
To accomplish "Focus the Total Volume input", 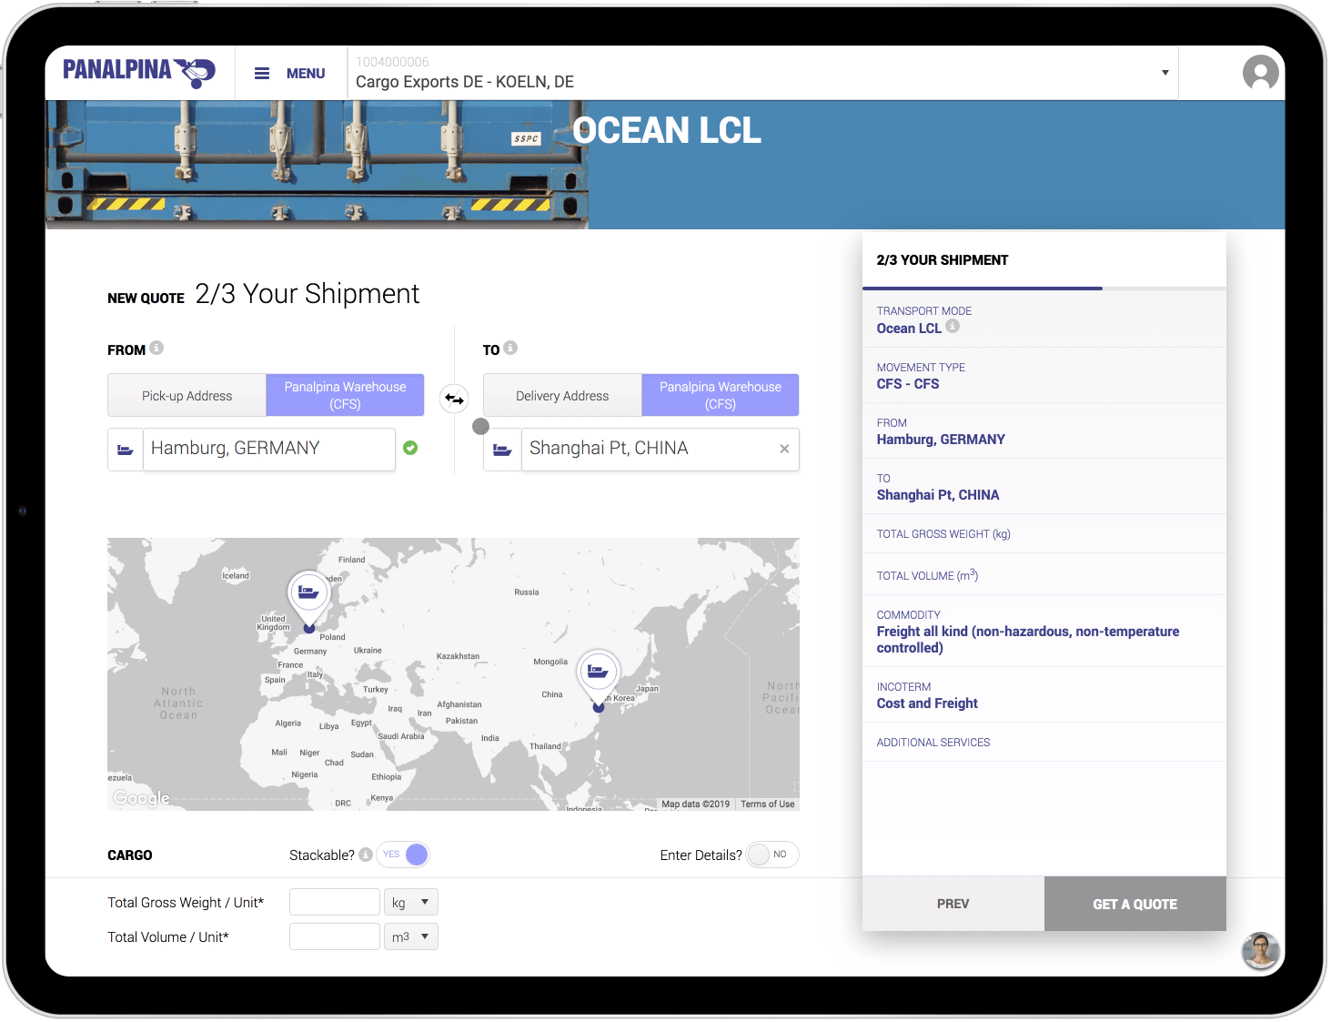I will point(335,936).
